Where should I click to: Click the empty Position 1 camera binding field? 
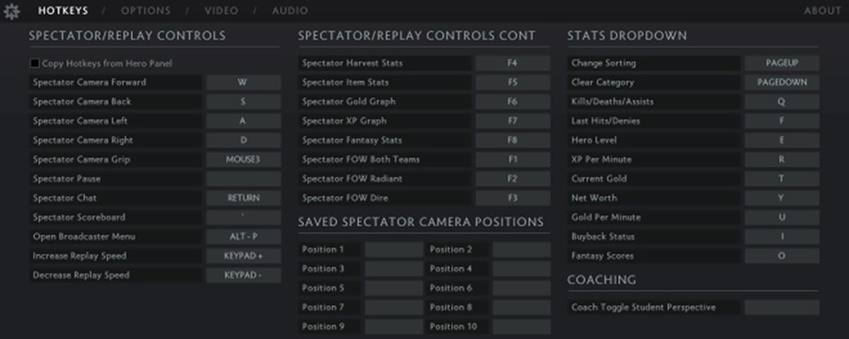coord(394,250)
